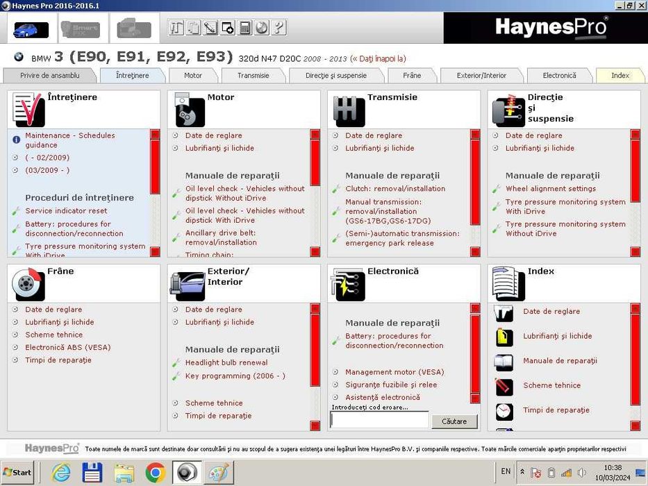Open the Paint palette taskbar icon

click(x=219, y=472)
